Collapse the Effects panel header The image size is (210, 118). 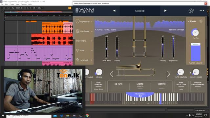(192, 21)
